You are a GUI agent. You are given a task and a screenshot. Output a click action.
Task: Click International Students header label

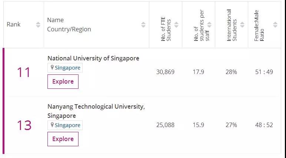click(x=231, y=25)
